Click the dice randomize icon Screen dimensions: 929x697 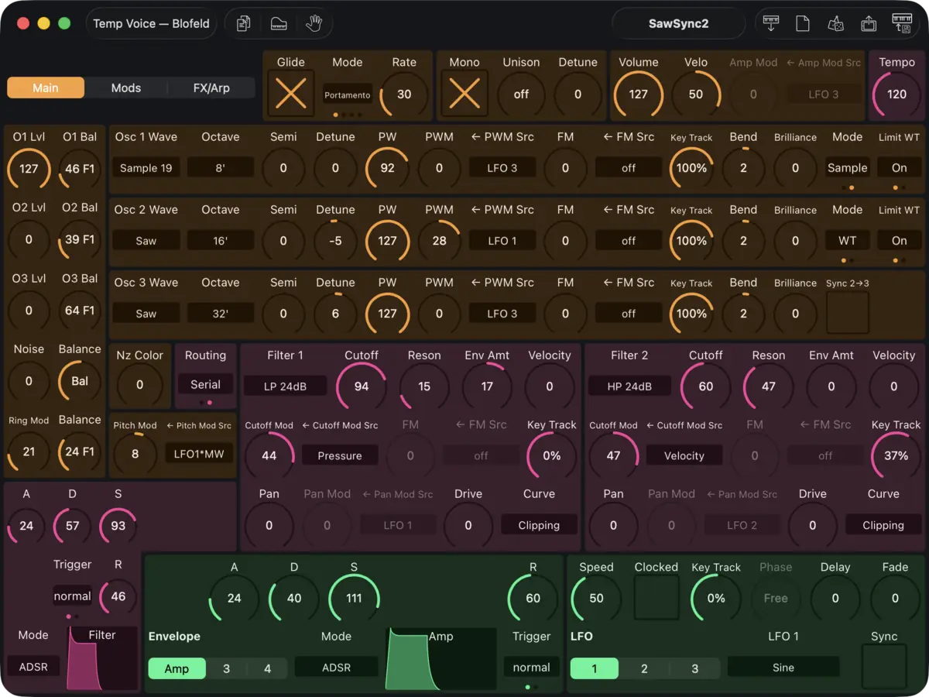point(835,23)
